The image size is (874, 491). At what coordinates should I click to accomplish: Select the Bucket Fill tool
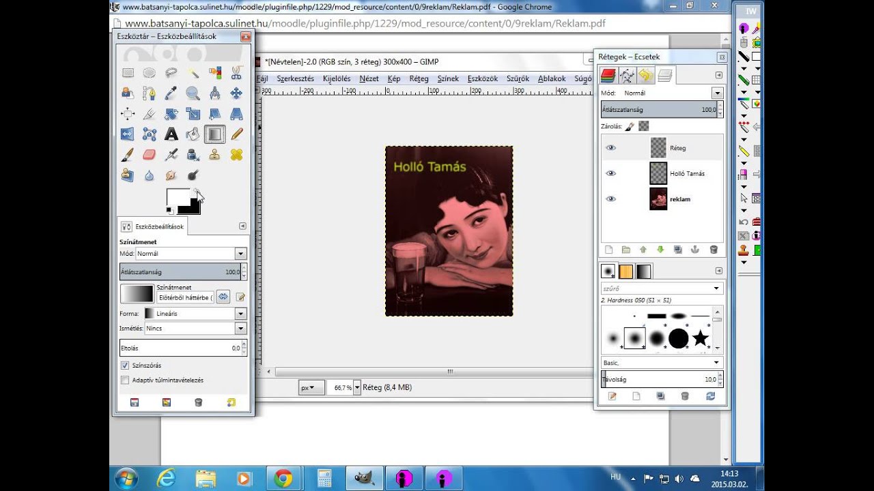point(193,134)
